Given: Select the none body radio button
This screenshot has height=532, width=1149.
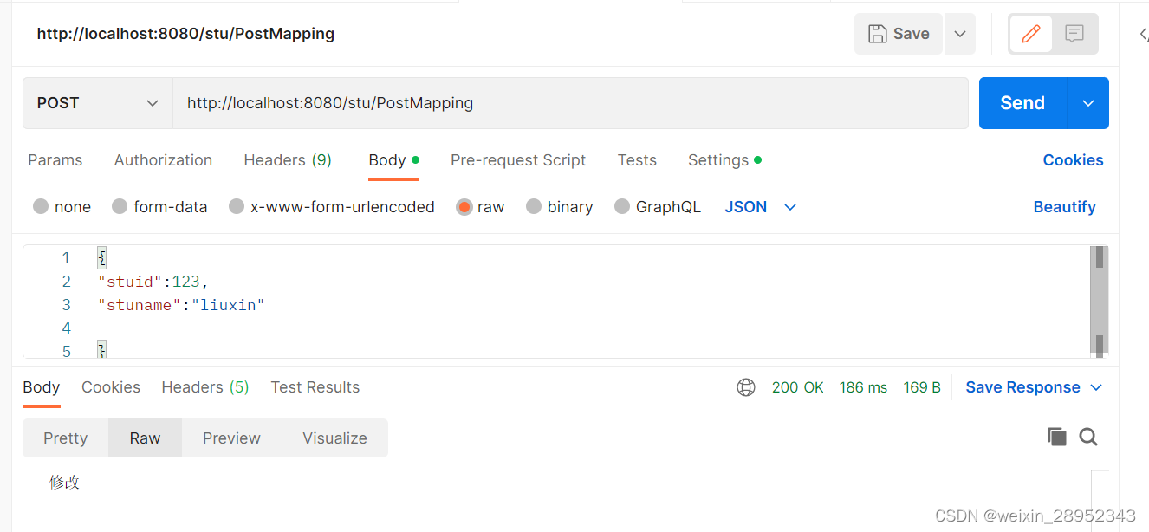Looking at the screenshot, I should pos(41,207).
